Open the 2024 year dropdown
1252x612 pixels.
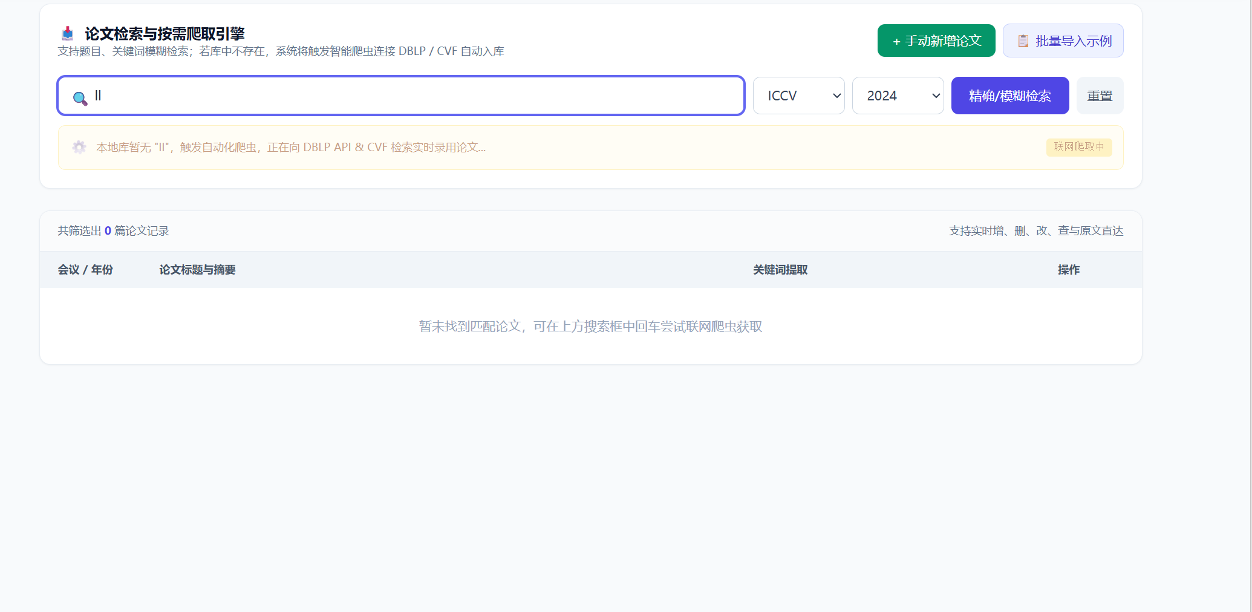898,96
